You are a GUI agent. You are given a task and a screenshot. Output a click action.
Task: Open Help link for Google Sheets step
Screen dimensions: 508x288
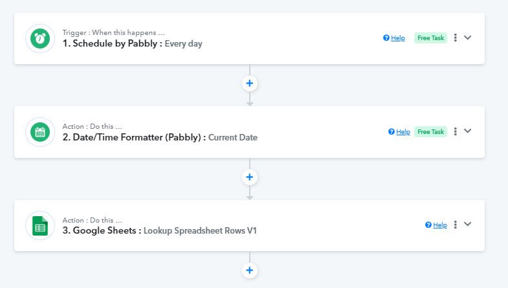point(436,225)
